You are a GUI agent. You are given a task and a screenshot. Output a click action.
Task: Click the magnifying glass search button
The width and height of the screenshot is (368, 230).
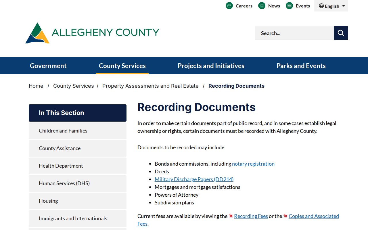tap(341, 33)
